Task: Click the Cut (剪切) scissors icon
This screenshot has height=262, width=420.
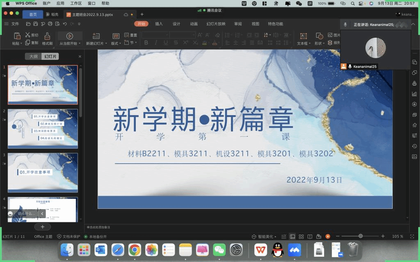Action: coord(28,35)
